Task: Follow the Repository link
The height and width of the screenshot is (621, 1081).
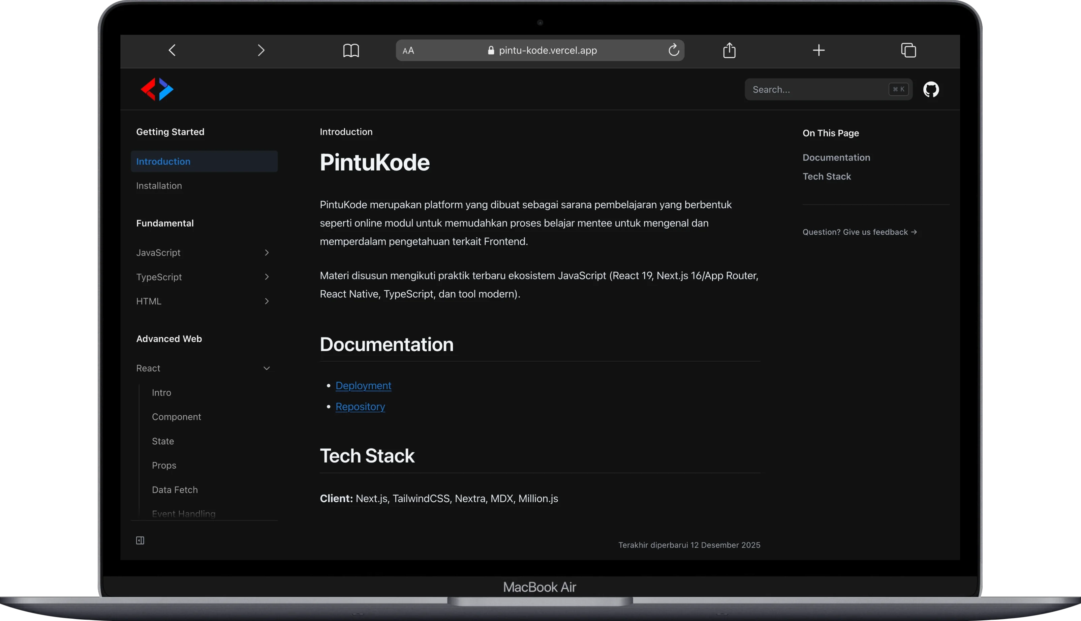Action: point(360,407)
